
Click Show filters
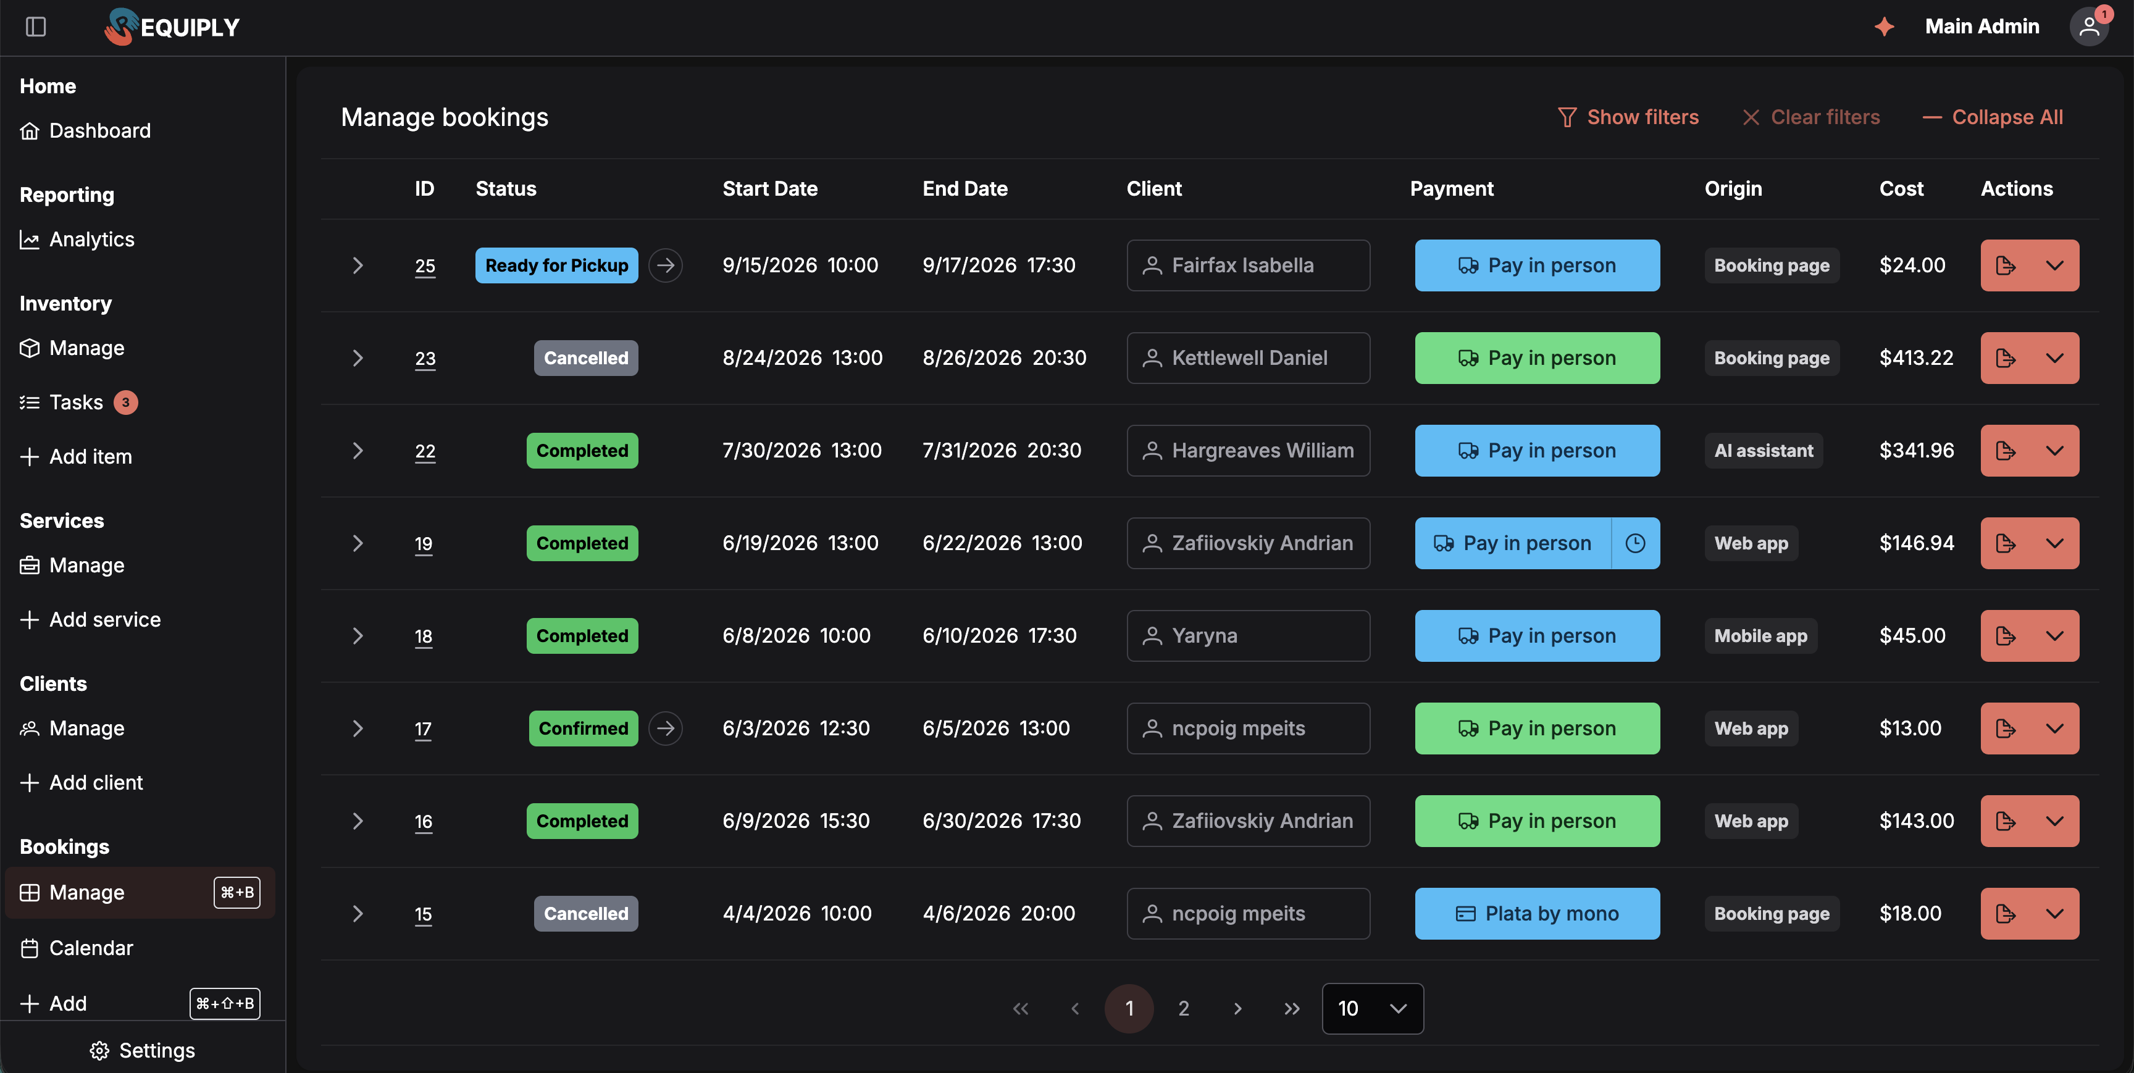[1628, 118]
